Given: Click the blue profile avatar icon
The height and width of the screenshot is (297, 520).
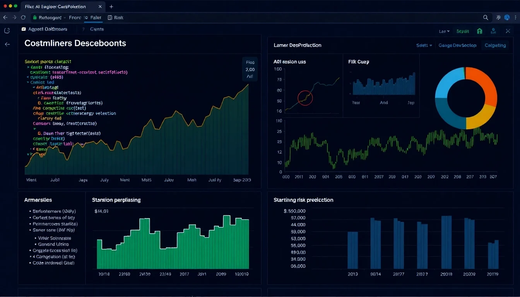Looking at the screenshot, I should click(x=507, y=17).
